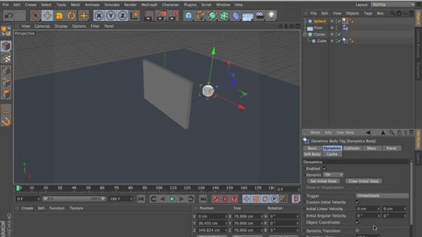Toggle the Object Coordinates checkbox
Viewport: 422px width, 237px height.
pyautogui.click(x=357, y=223)
